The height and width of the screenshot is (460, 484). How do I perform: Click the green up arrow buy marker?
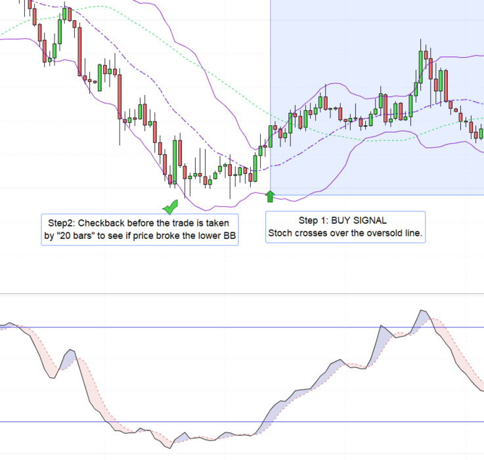270,196
